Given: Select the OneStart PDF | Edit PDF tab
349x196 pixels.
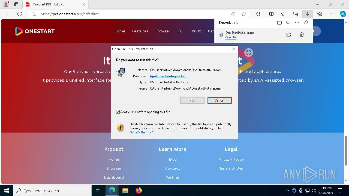Looking at the screenshot, I should click(x=55, y=4).
